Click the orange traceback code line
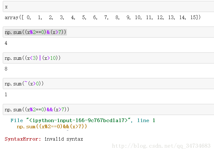Image resolution: width=214 pixels, height=152 pixels. coord(52,127)
